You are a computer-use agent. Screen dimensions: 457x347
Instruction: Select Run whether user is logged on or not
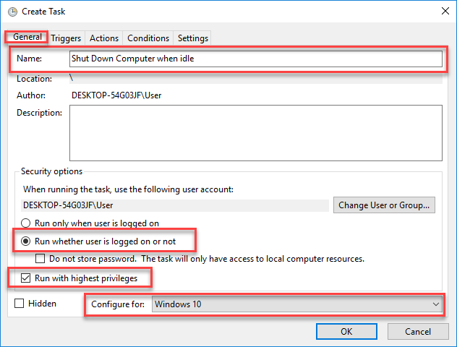(x=25, y=241)
